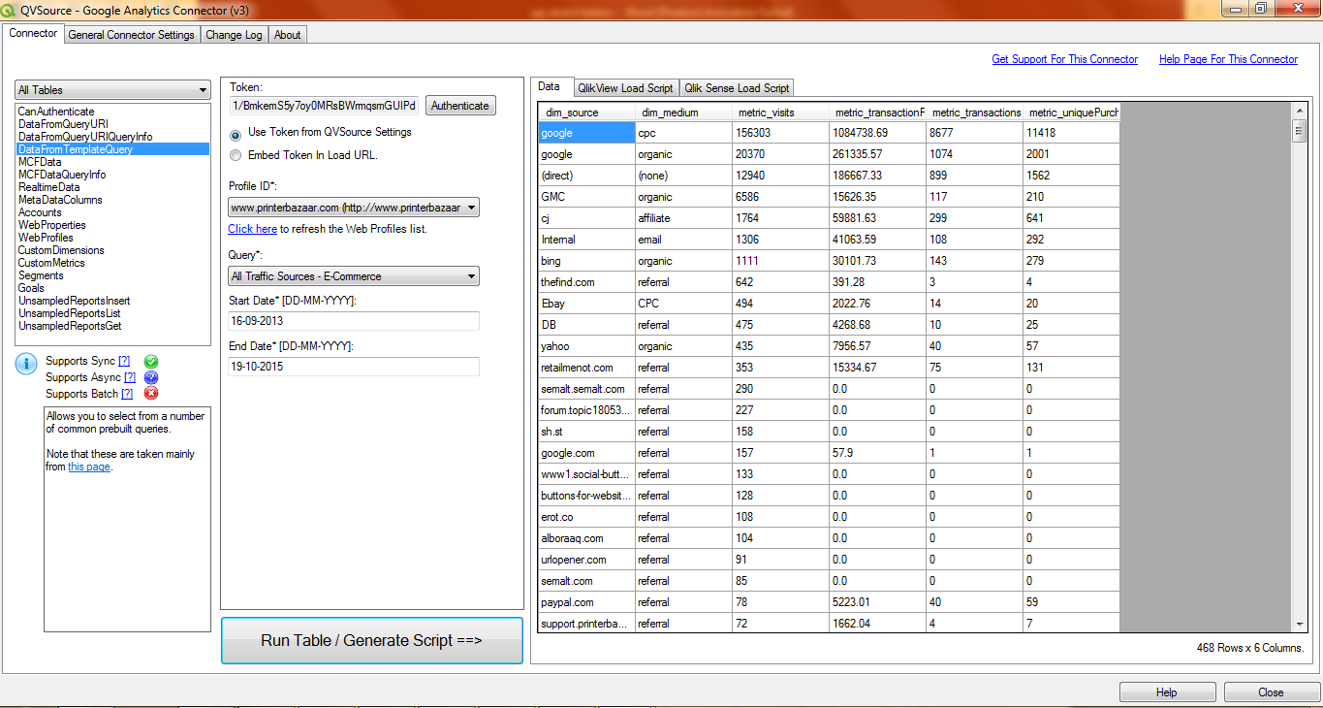Click the thefind.com source cell
The width and height of the screenshot is (1323, 708).
586,282
